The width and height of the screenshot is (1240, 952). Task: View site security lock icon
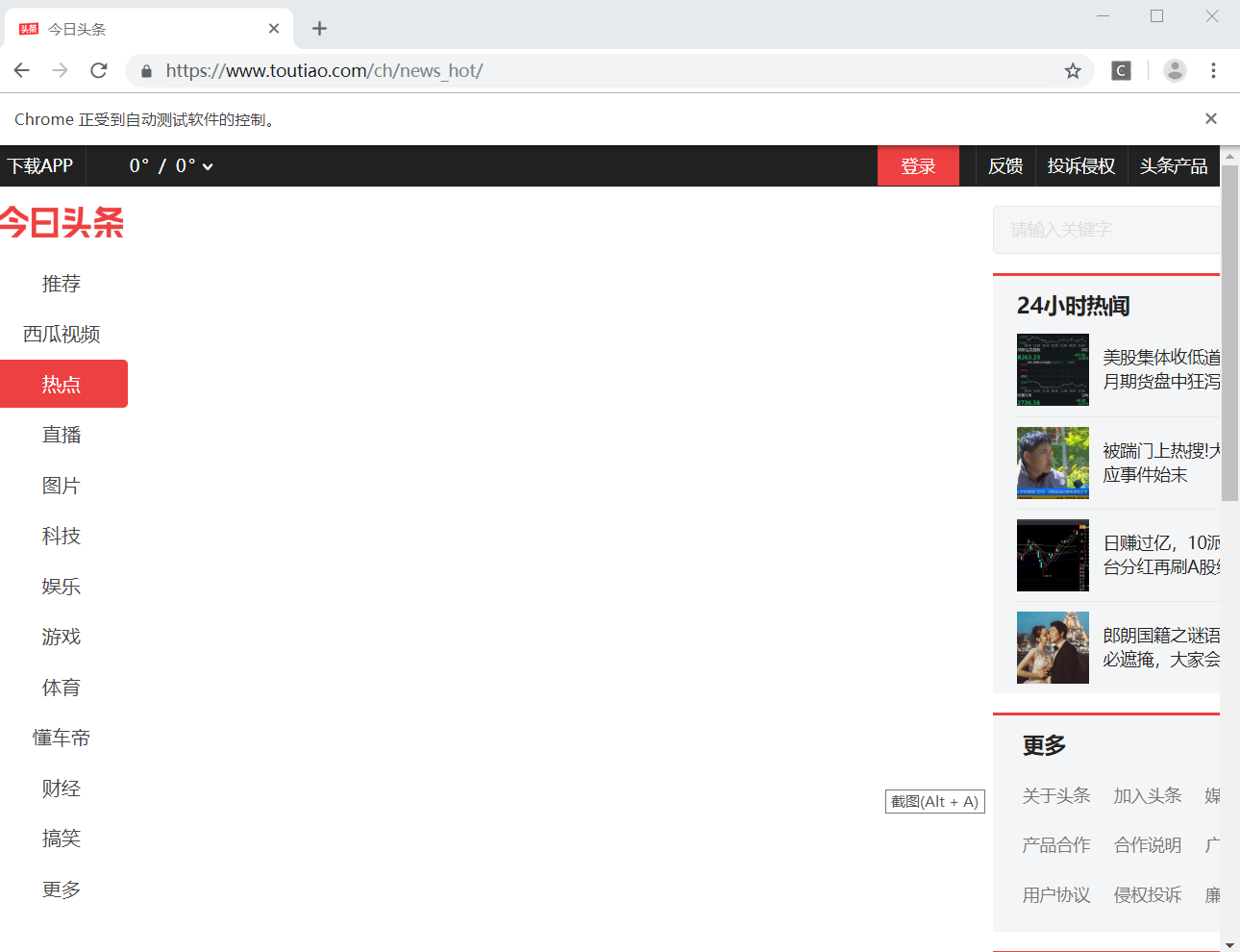pyautogui.click(x=147, y=71)
